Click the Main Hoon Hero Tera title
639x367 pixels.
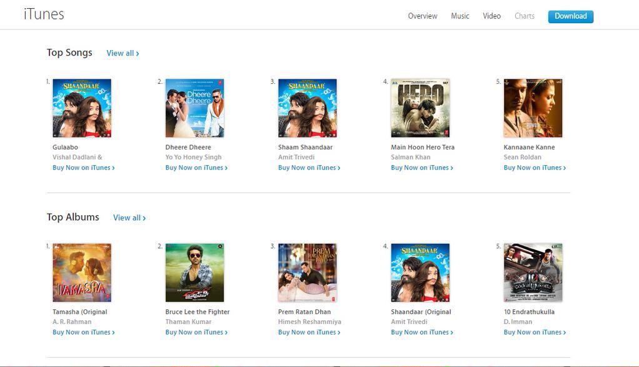pyautogui.click(x=423, y=147)
